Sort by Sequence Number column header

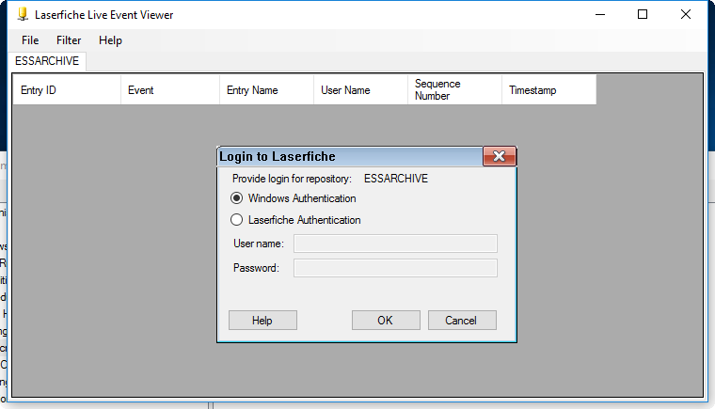tap(454, 90)
